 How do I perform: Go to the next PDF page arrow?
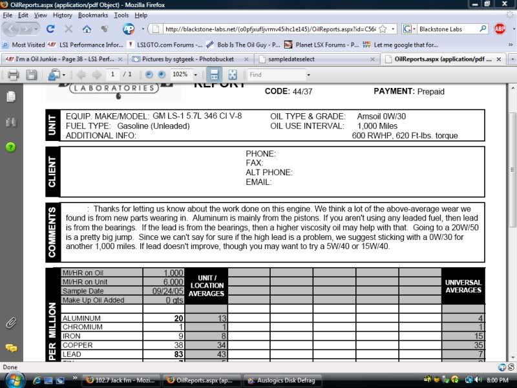pos(96,75)
